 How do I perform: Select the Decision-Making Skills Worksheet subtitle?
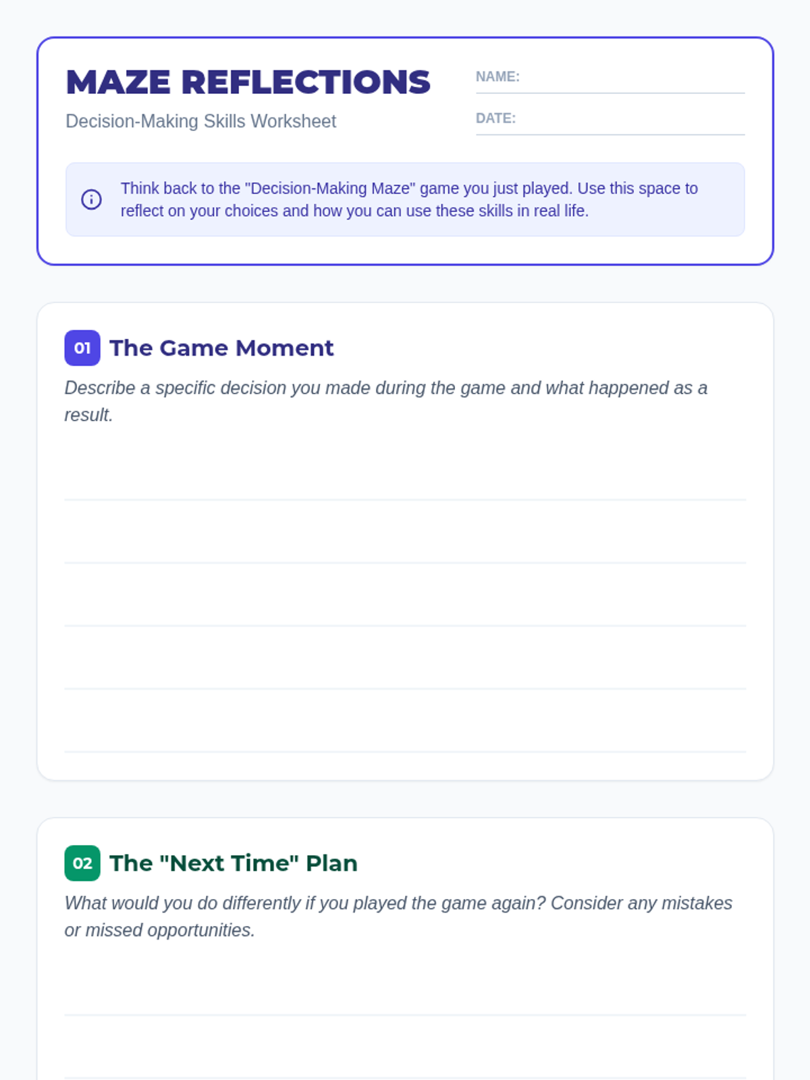point(200,122)
